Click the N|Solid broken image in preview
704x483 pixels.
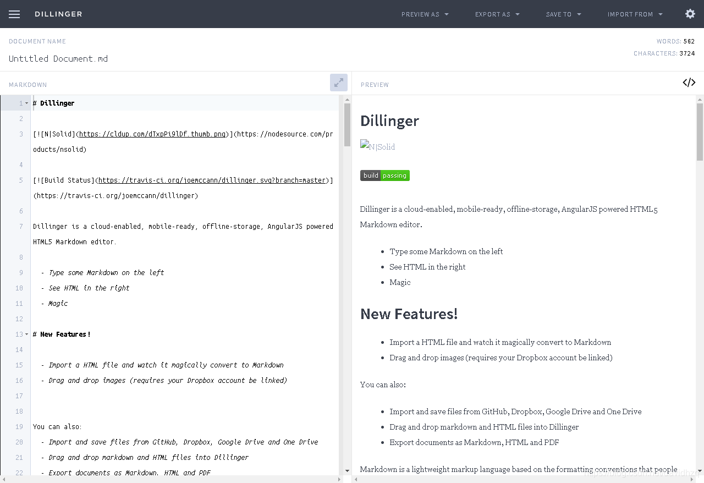click(x=377, y=146)
